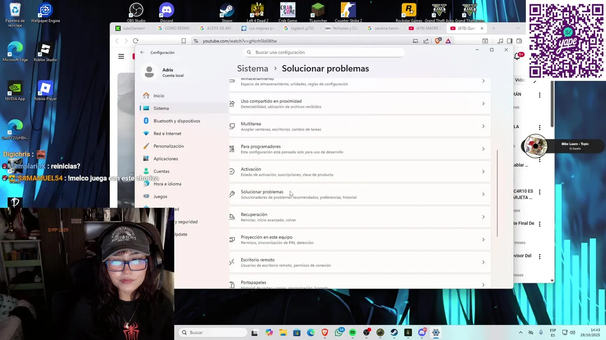606x340 pixels.
Task: Open a new browser tab with plus button
Action: [493, 28]
